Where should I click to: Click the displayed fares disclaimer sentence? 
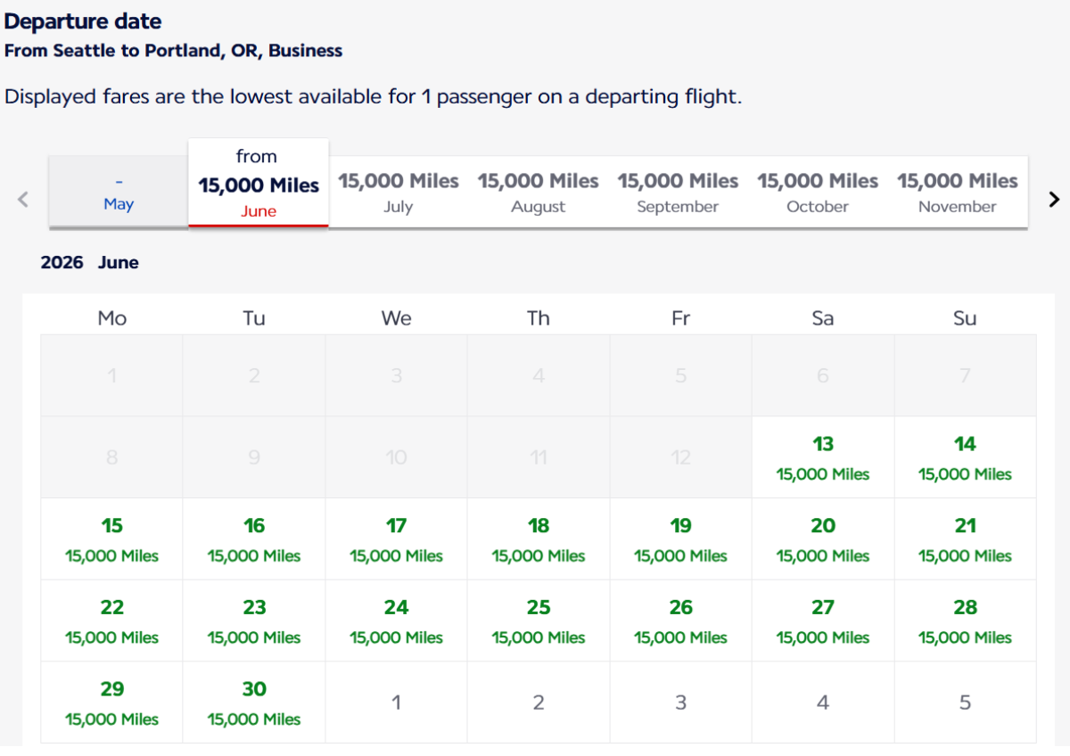click(x=374, y=96)
